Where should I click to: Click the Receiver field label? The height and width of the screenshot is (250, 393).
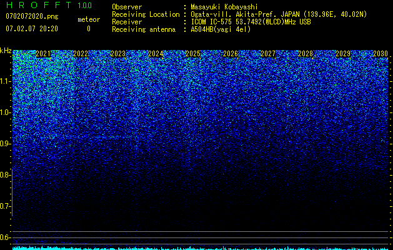[127, 22]
